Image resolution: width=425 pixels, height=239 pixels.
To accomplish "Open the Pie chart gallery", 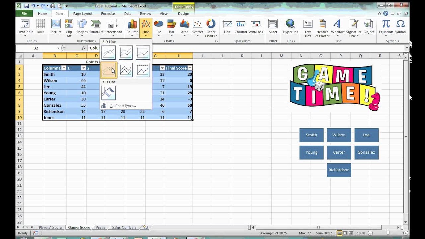I will [159, 28].
